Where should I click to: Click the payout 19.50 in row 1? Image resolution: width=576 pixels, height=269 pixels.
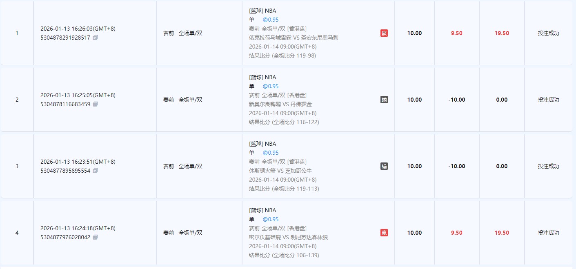pyautogui.click(x=501, y=33)
